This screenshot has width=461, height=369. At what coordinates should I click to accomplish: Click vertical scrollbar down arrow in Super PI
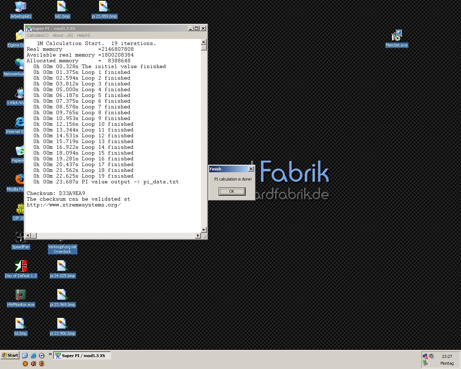[x=204, y=230]
